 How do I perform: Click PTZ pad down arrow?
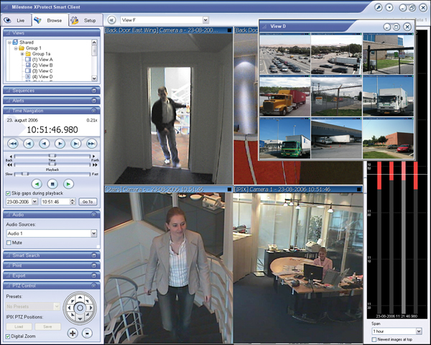click(80, 318)
